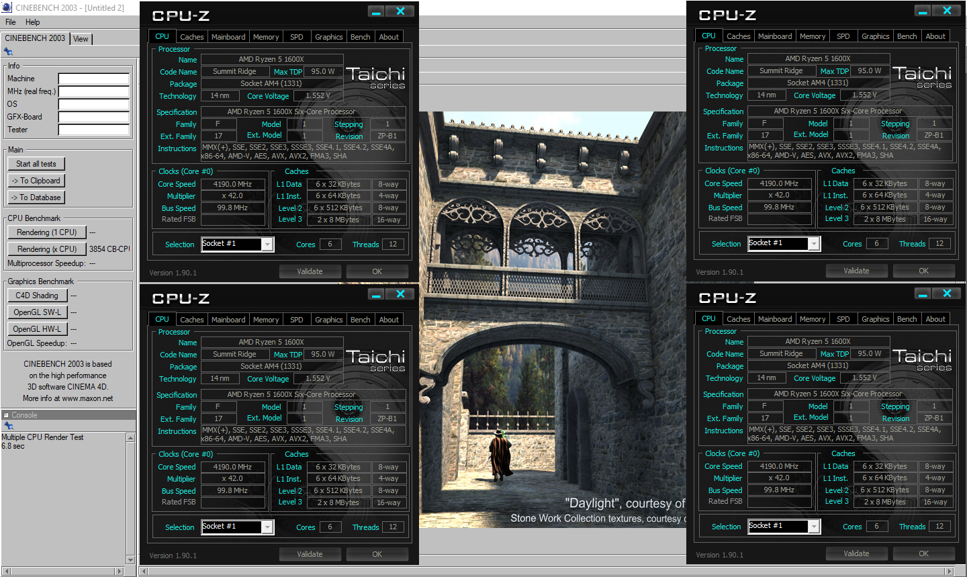The width and height of the screenshot is (967, 577).
Task: Start the OpenGL SW-L test
Action: pos(37,312)
